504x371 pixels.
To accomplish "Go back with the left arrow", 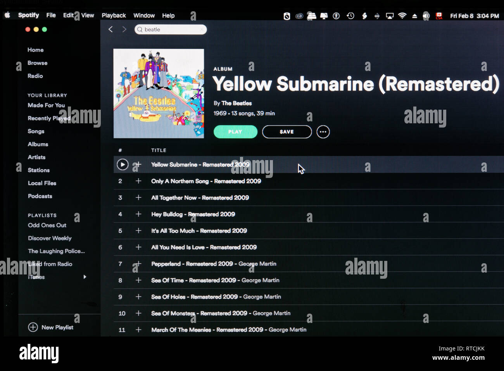I will coord(110,29).
